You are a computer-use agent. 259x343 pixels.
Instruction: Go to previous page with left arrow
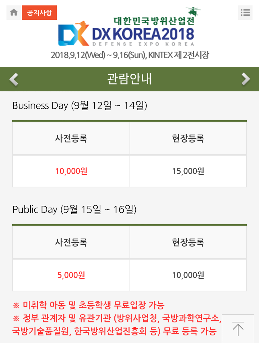14,79
